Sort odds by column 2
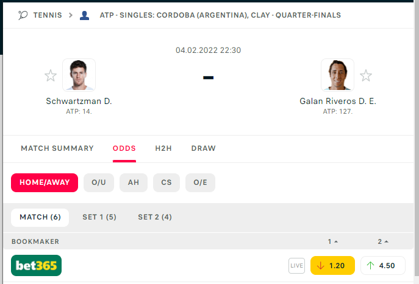419x284 pixels. pyautogui.click(x=383, y=241)
